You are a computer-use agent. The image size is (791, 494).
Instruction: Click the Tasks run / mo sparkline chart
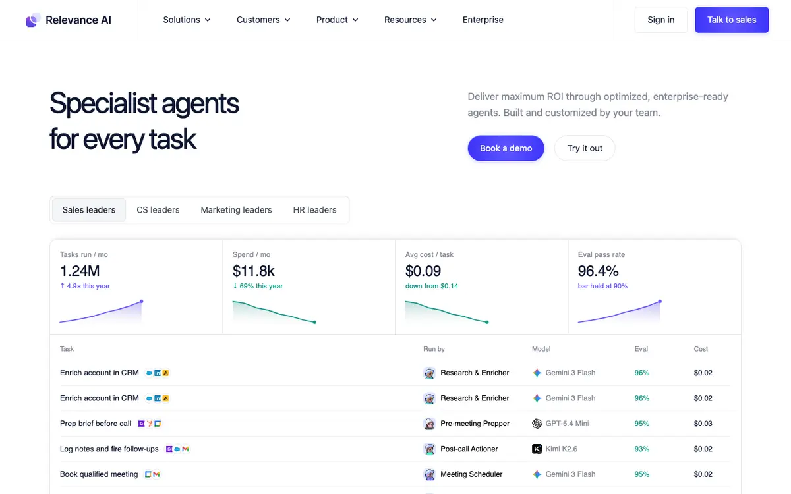(x=102, y=312)
